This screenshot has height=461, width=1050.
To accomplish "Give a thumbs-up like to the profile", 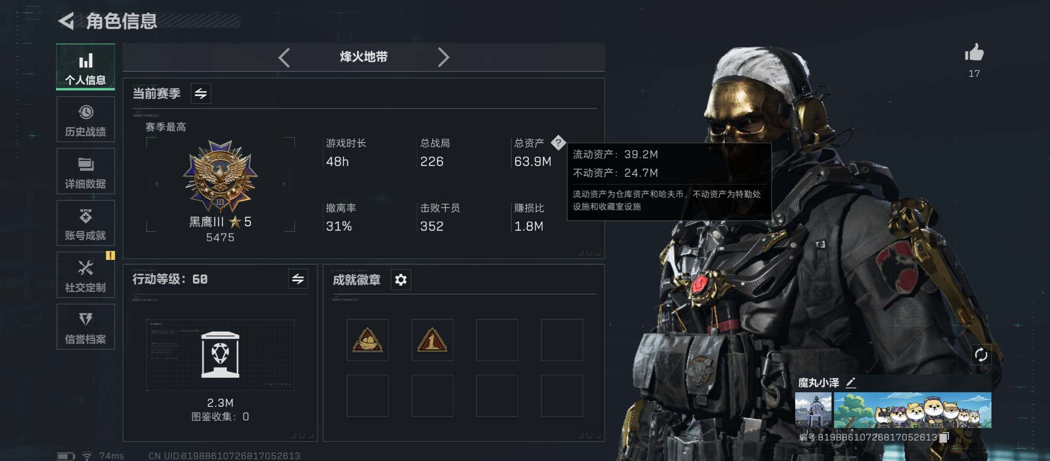I will [974, 53].
